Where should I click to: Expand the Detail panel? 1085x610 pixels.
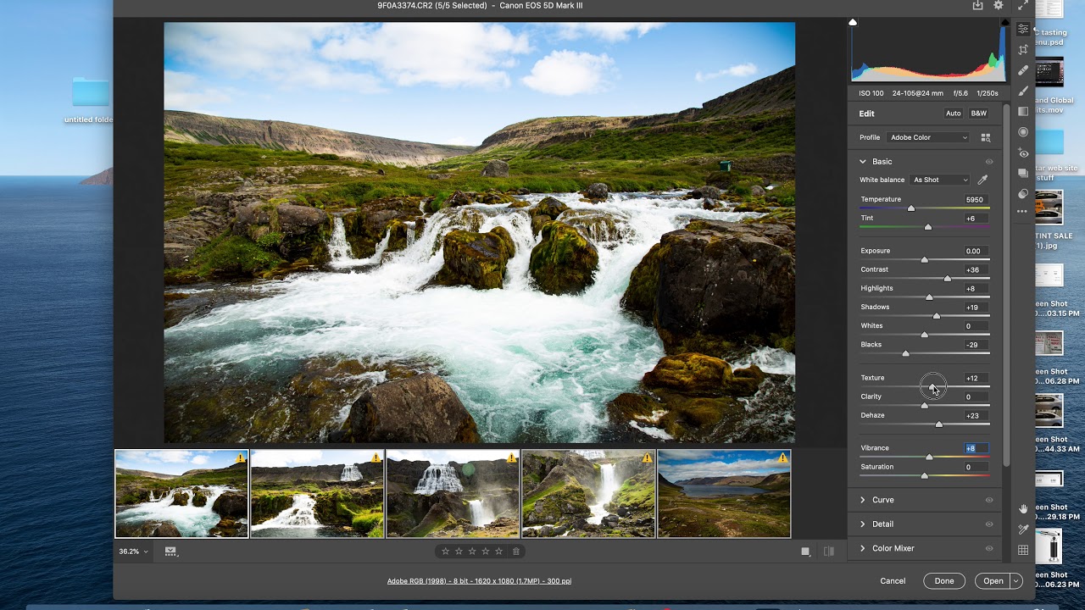[x=863, y=524]
